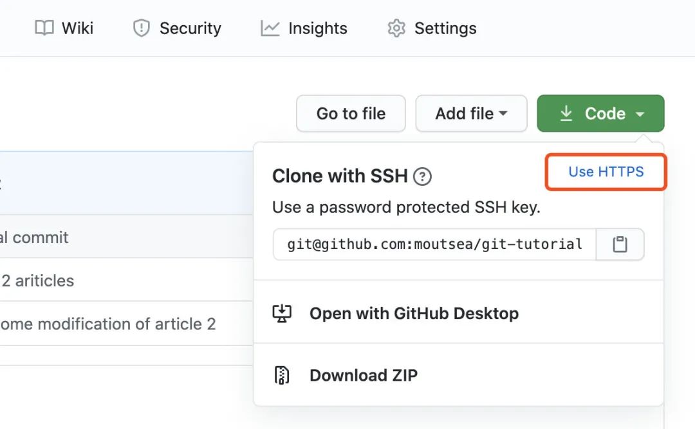This screenshot has width=695, height=429.
Task: Click the Settings gear icon
Action: pos(396,28)
